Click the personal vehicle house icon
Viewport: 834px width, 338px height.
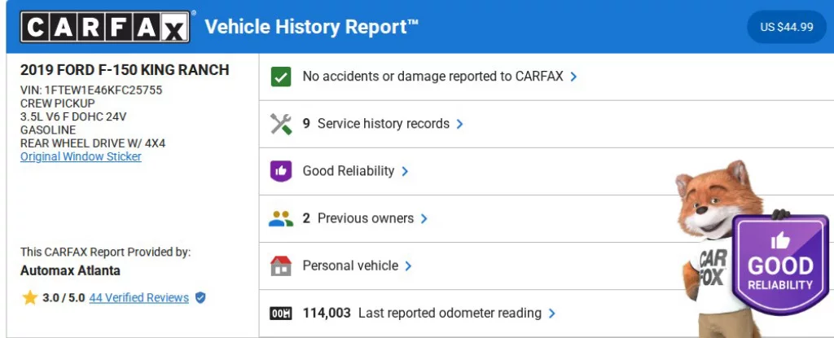[x=281, y=266]
